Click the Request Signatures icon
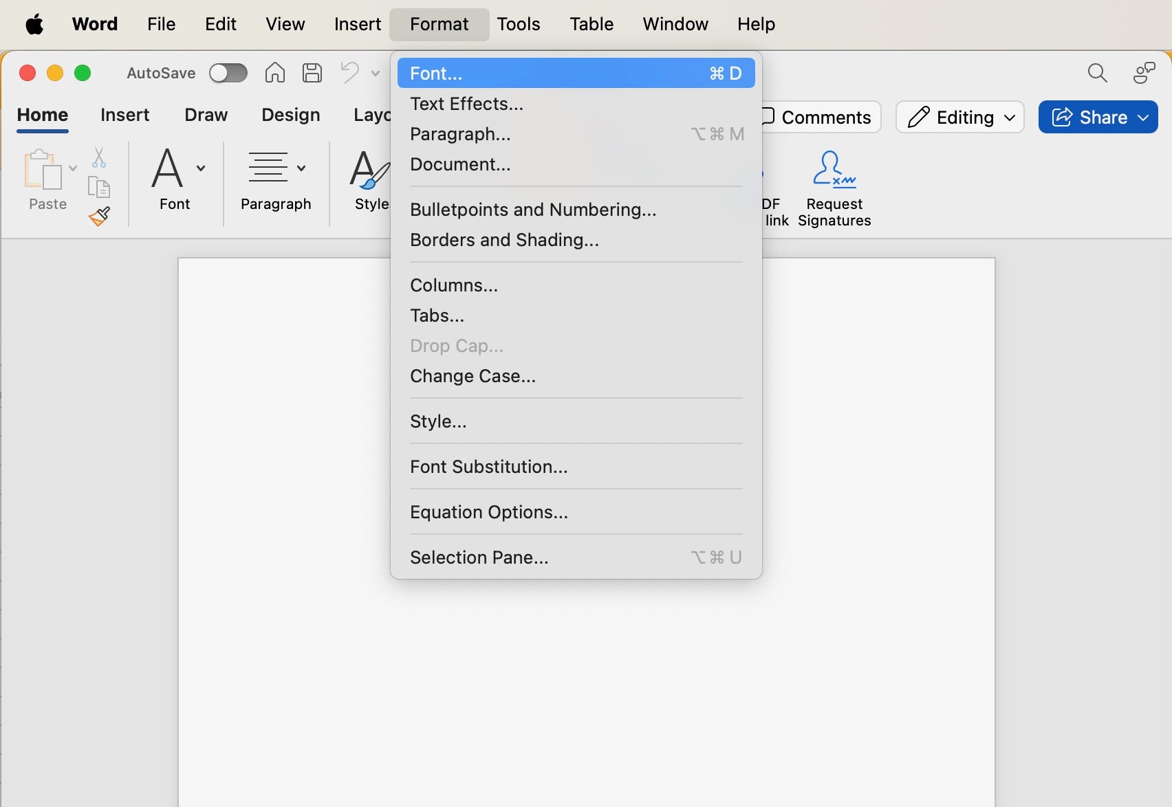Viewport: 1172px width, 807px height. pos(834,169)
